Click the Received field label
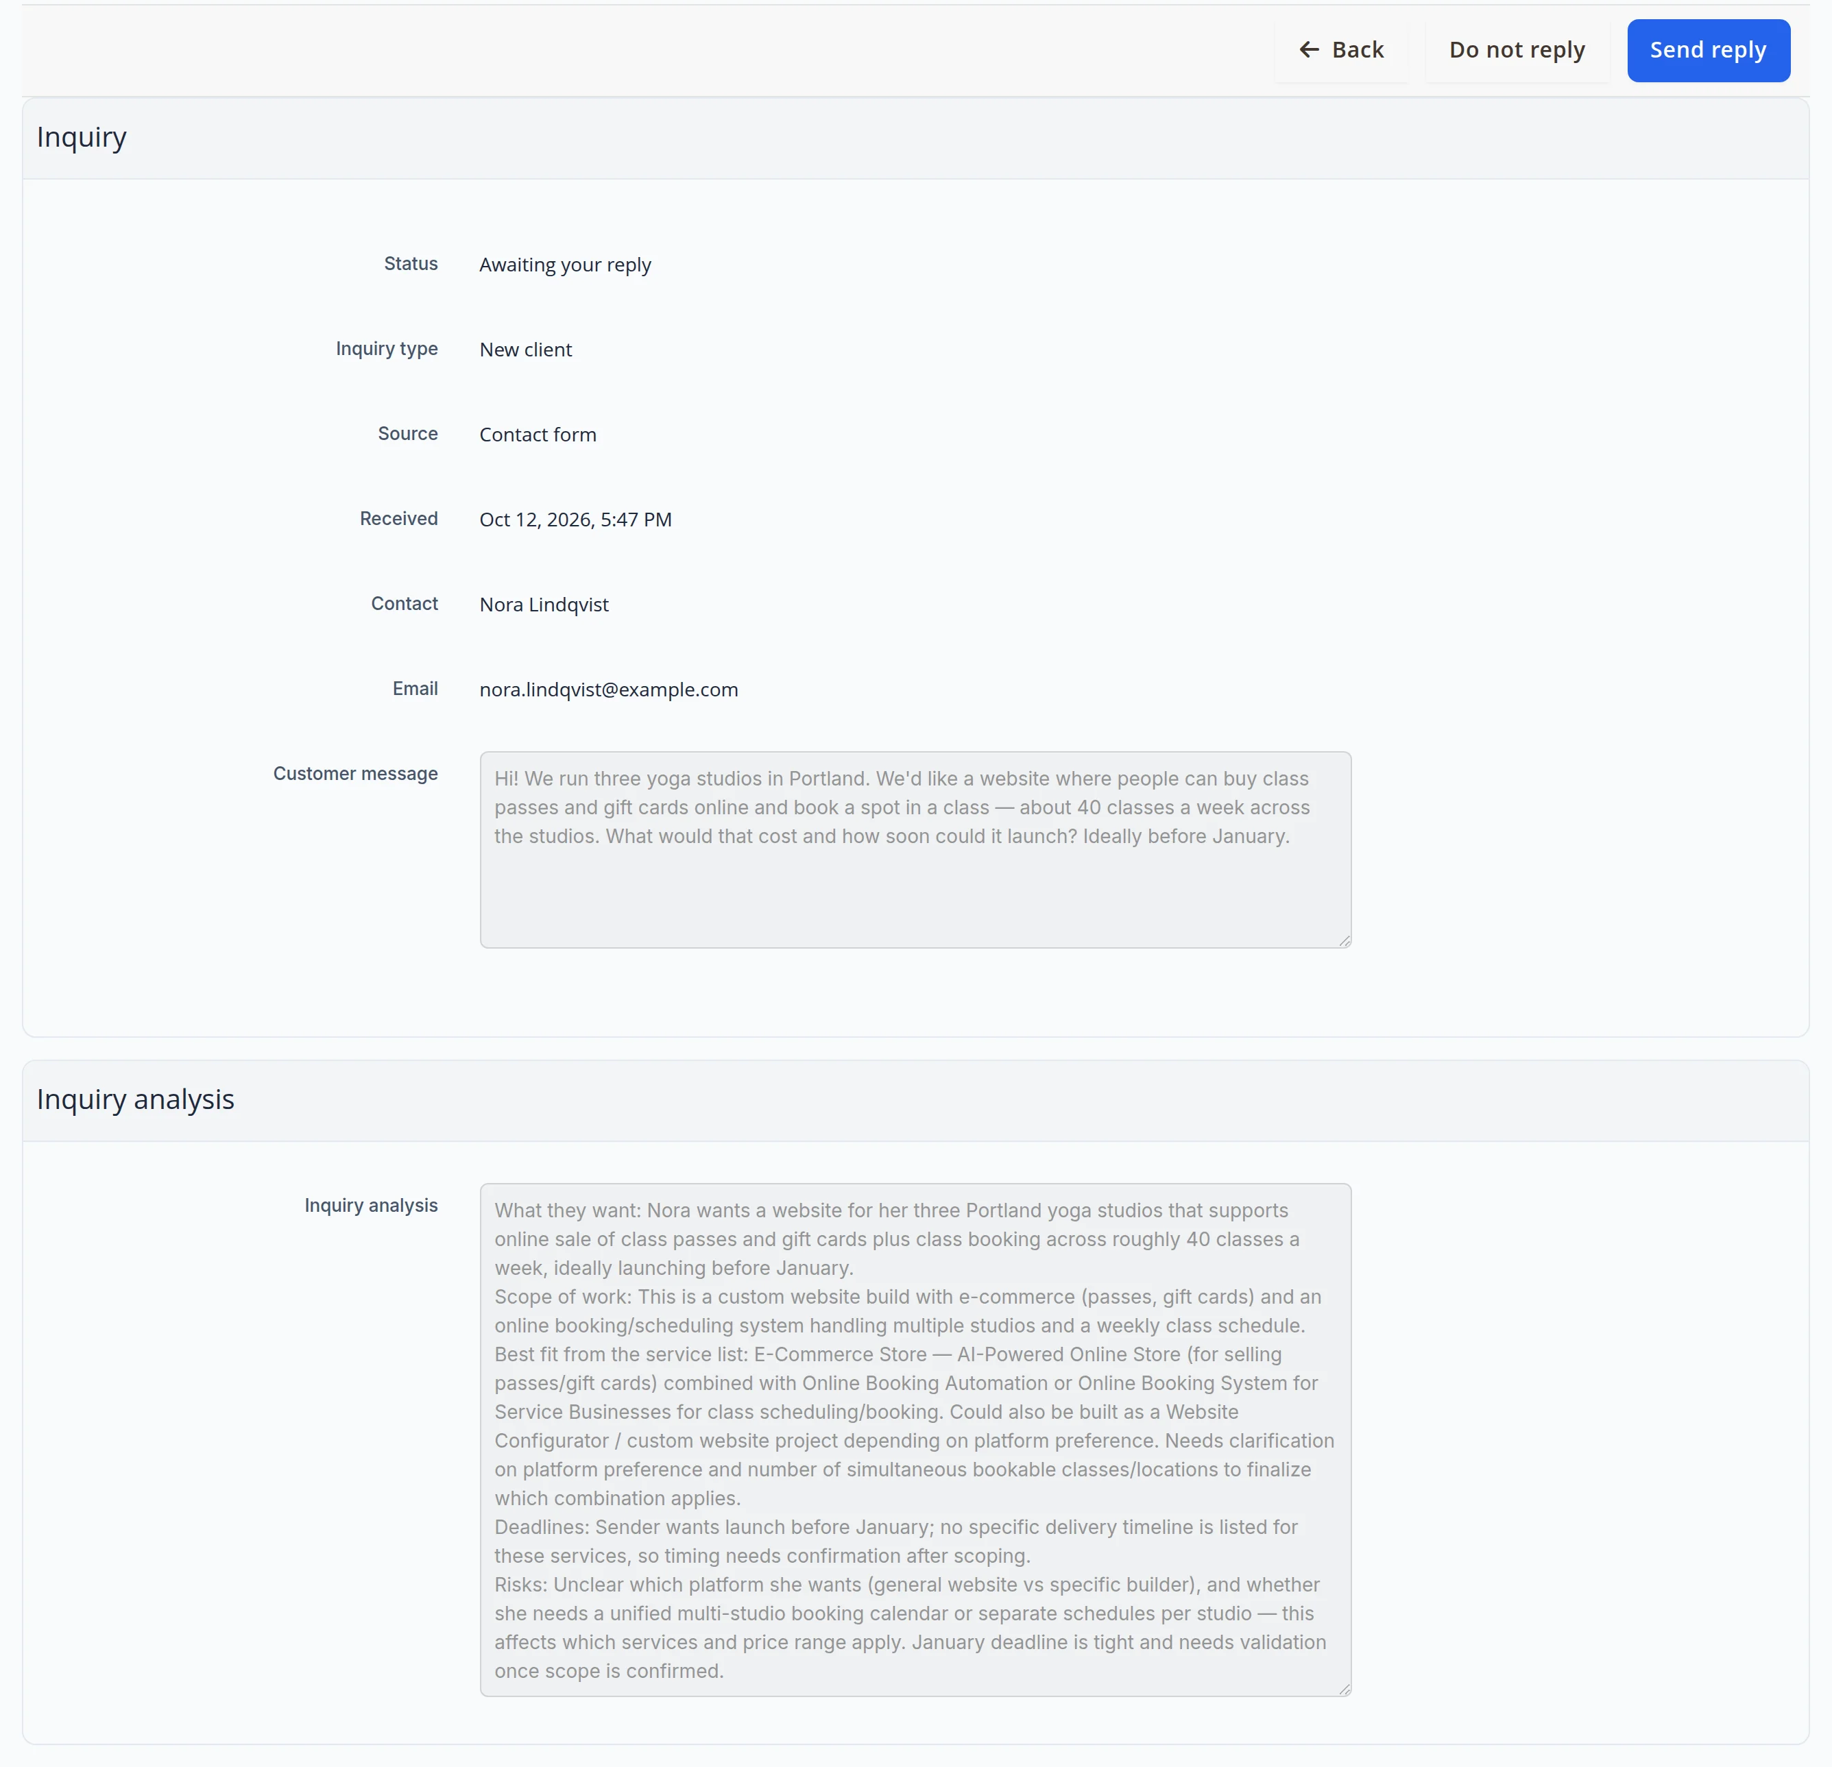This screenshot has width=1832, height=1767. click(x=398, y=519)
